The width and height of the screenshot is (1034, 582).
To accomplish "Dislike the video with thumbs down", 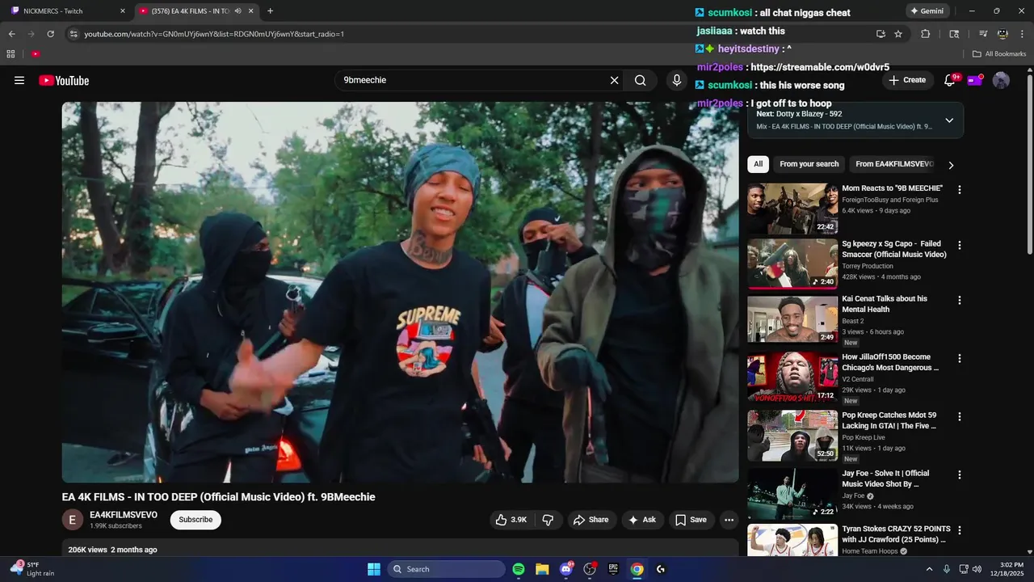I will [x=548, y=520].
